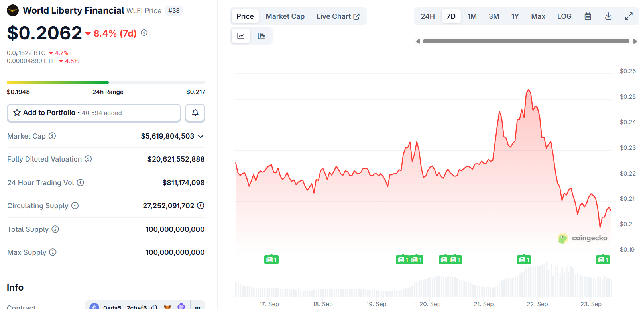Image resolution: width=639 pixels, height=309 pixels.
Task: Click the $0.2062 price text
Action: pyautogui.click(x=45, y=33)
